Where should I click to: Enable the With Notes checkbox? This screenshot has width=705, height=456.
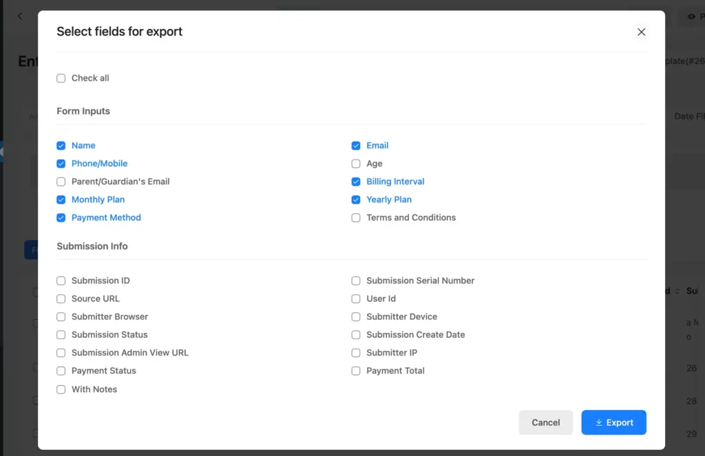click(61, 389)
